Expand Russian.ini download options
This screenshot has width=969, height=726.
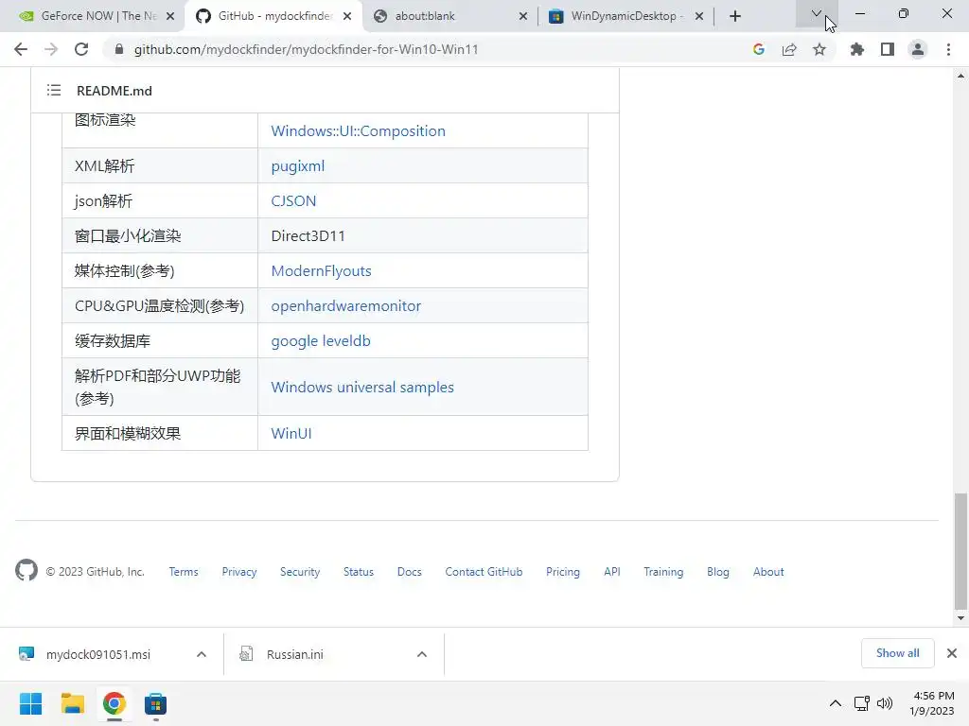click(x=422, y=654)
